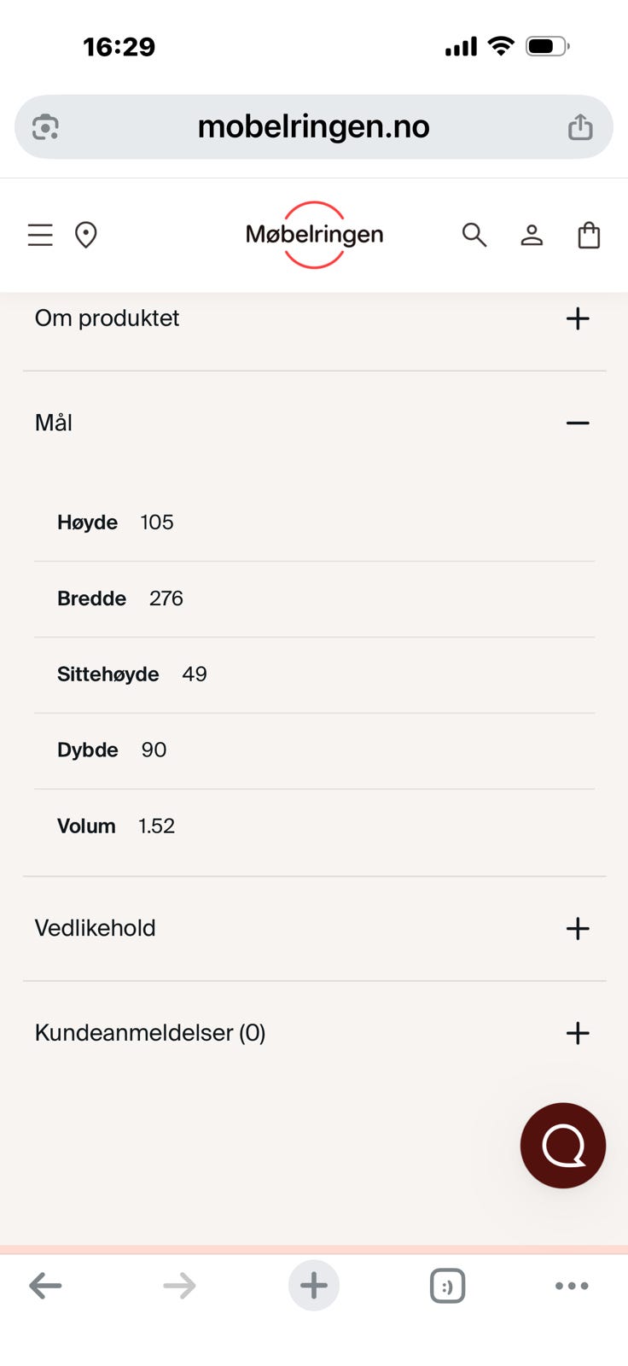628x1366 pixels.
Task: Tap the mobelringen.no address field
Action: (313, 127)
